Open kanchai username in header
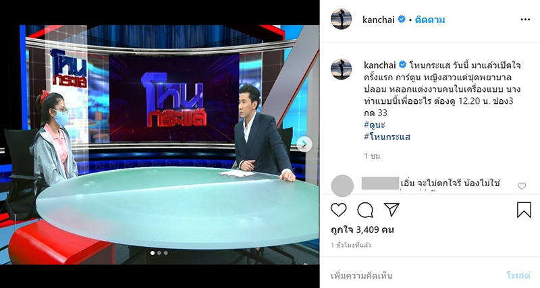Screen dimensions: 540x288 click(379, 20)
